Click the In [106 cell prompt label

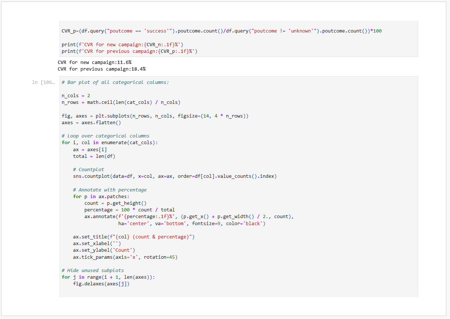coord(43,82)
